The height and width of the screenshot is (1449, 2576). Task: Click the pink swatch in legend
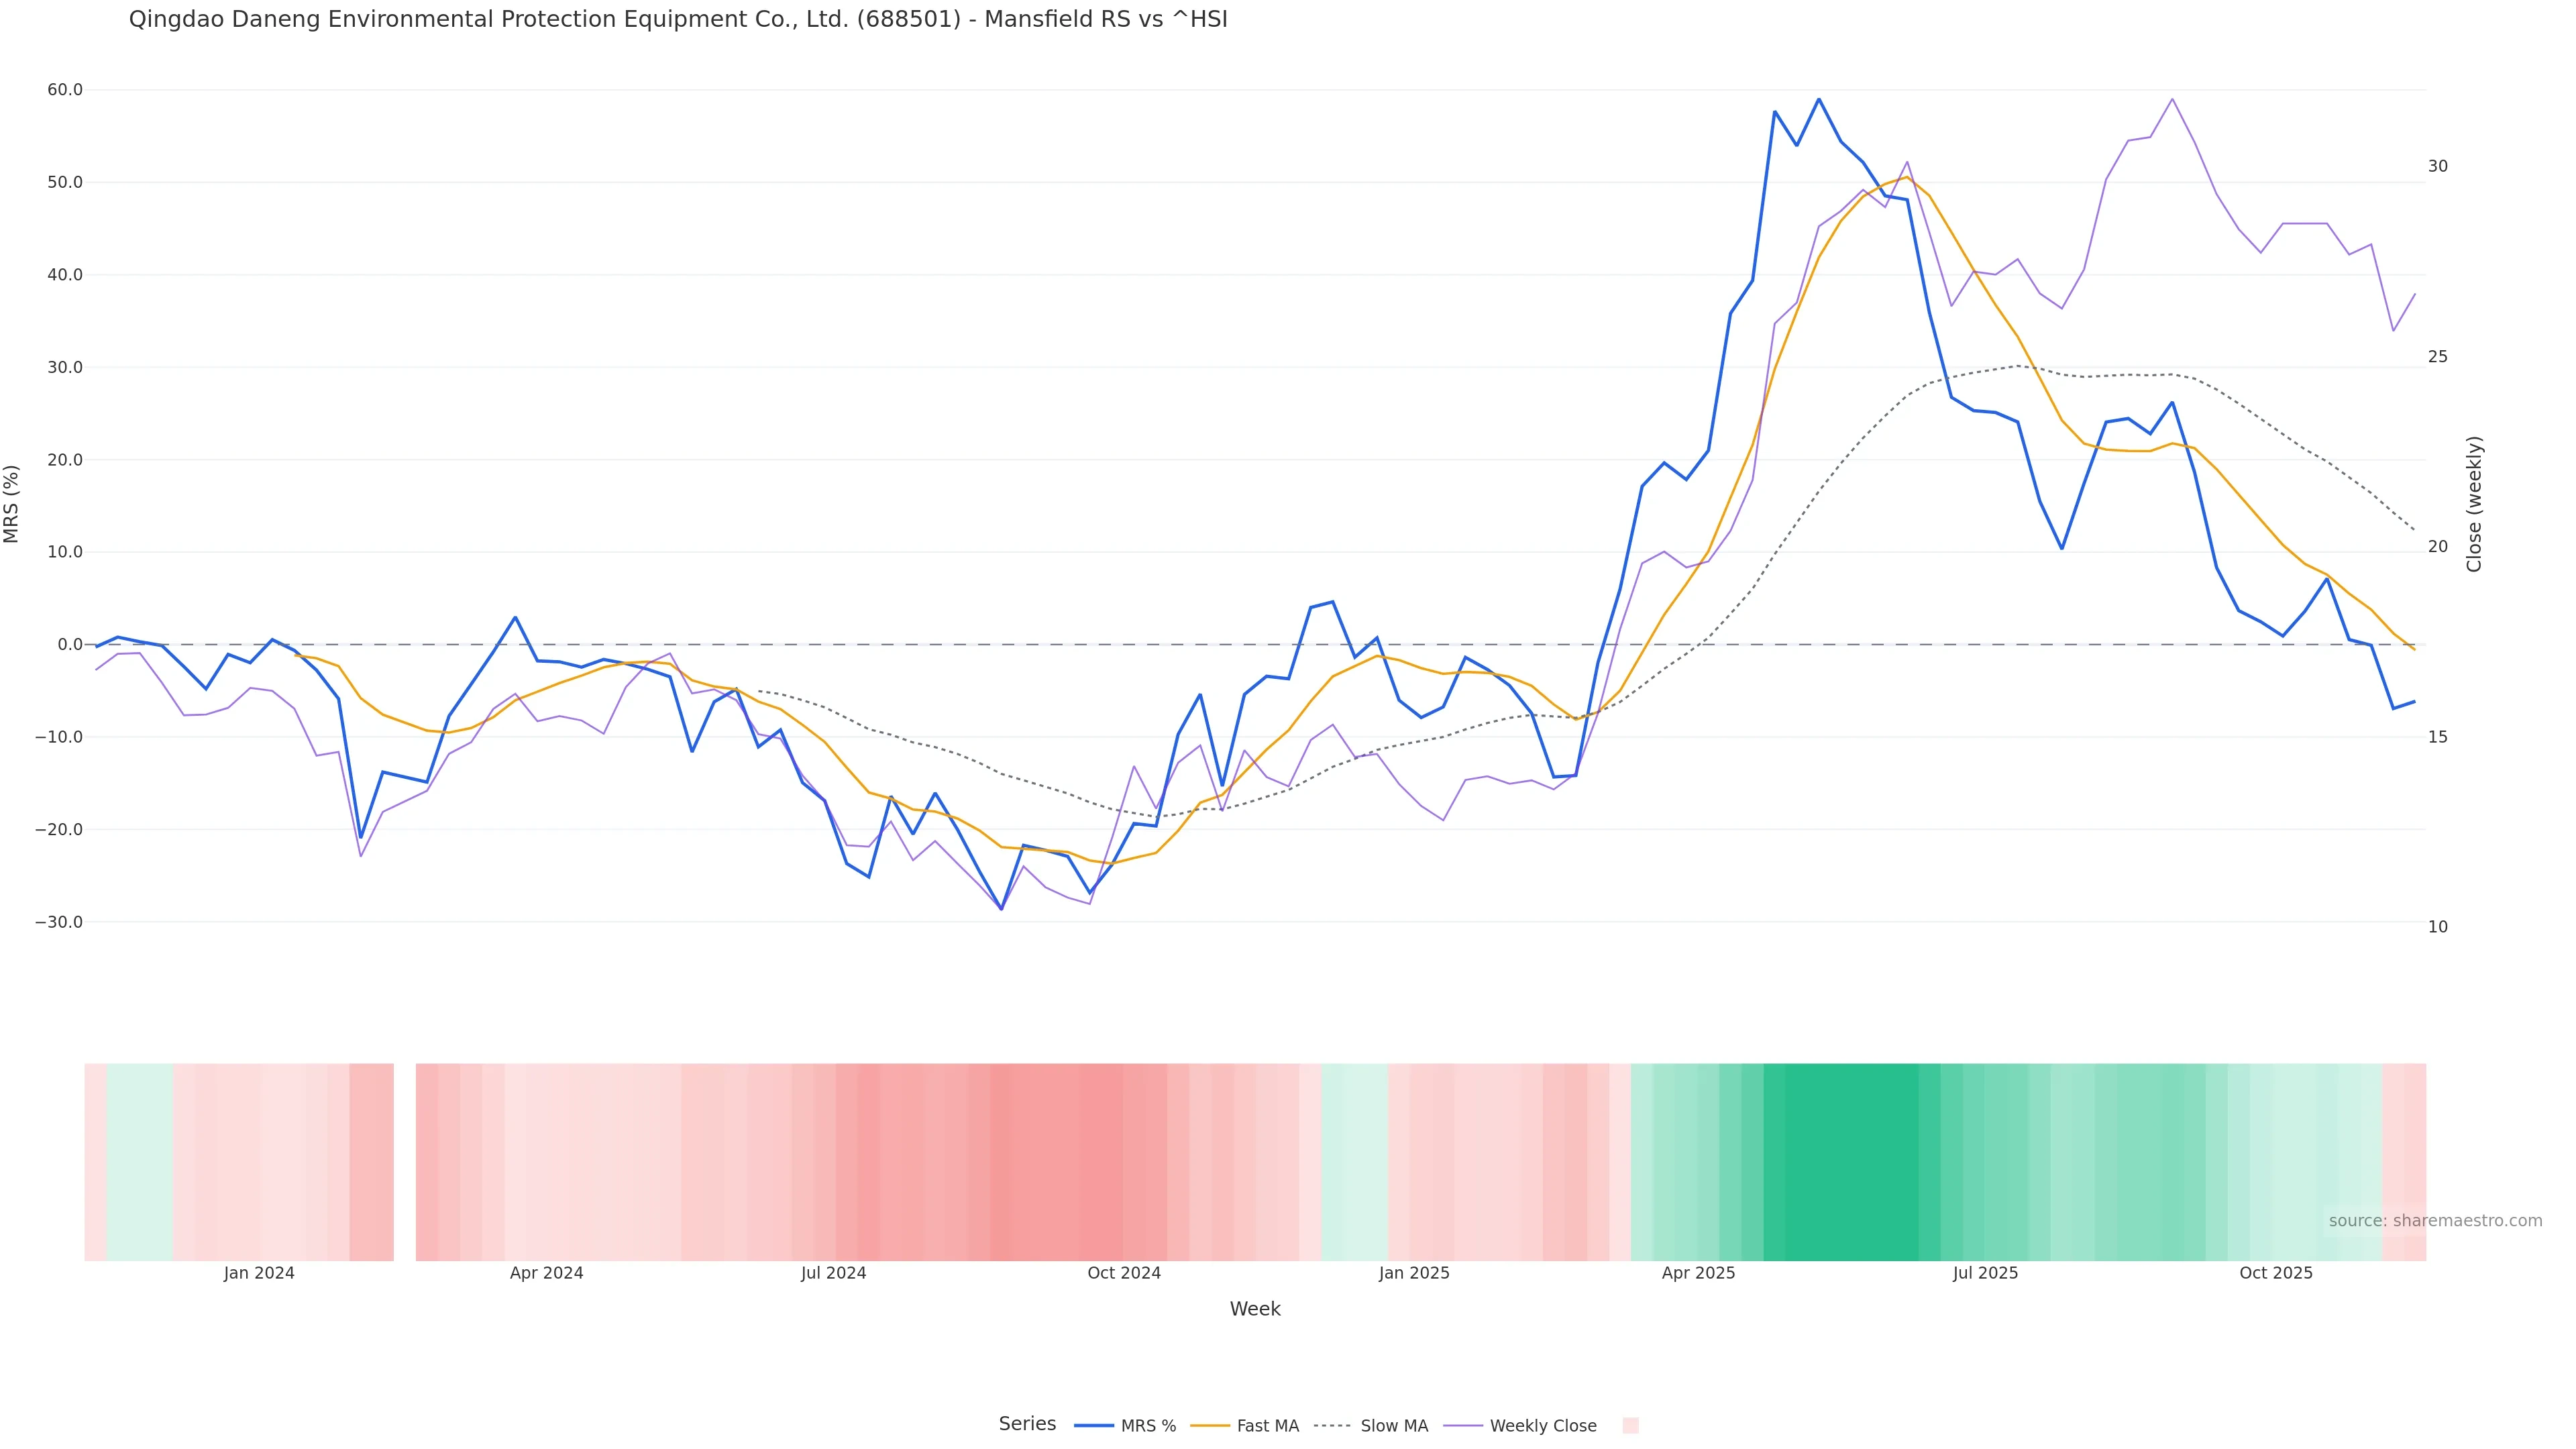[x=1630, y=1426]
